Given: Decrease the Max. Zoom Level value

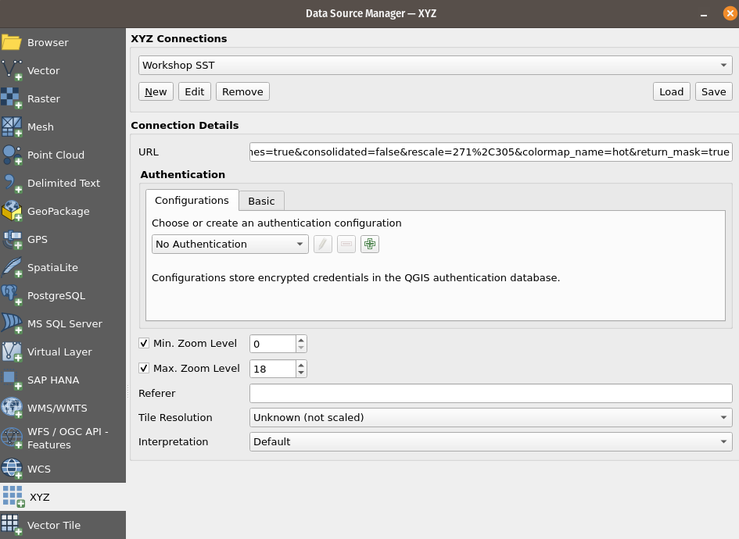Looking at the screenshot, I should coord(301,373).
